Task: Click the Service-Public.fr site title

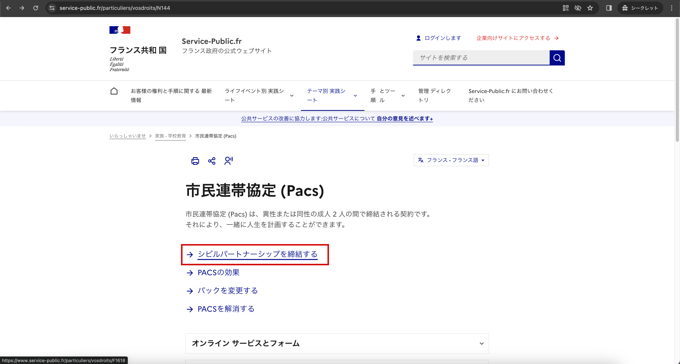Action: pyautogui.click(x=211, y=41)
